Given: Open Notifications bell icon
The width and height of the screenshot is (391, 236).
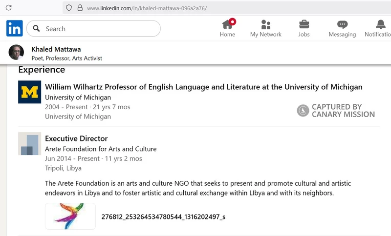Looking at the screenshot, I should point(380,24).
